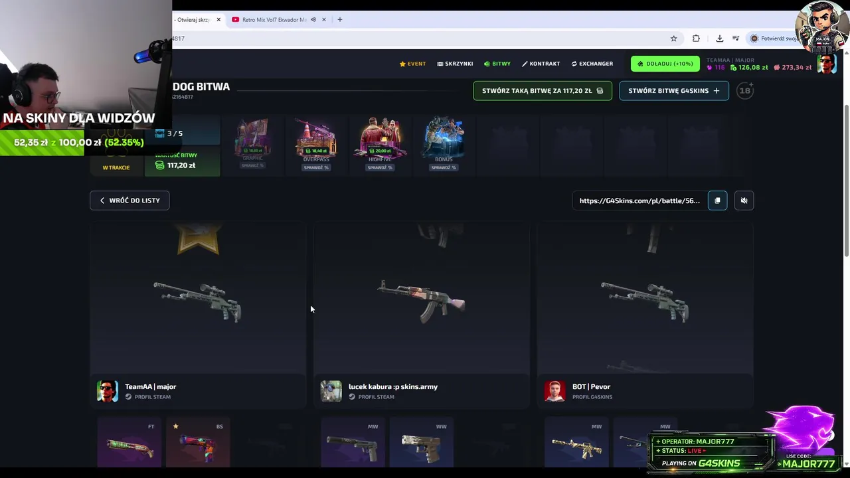850x478 pixels.
Task: Click STWÓRZ BITWĘ G4SKINS plus button
Action: pos(674,91)
